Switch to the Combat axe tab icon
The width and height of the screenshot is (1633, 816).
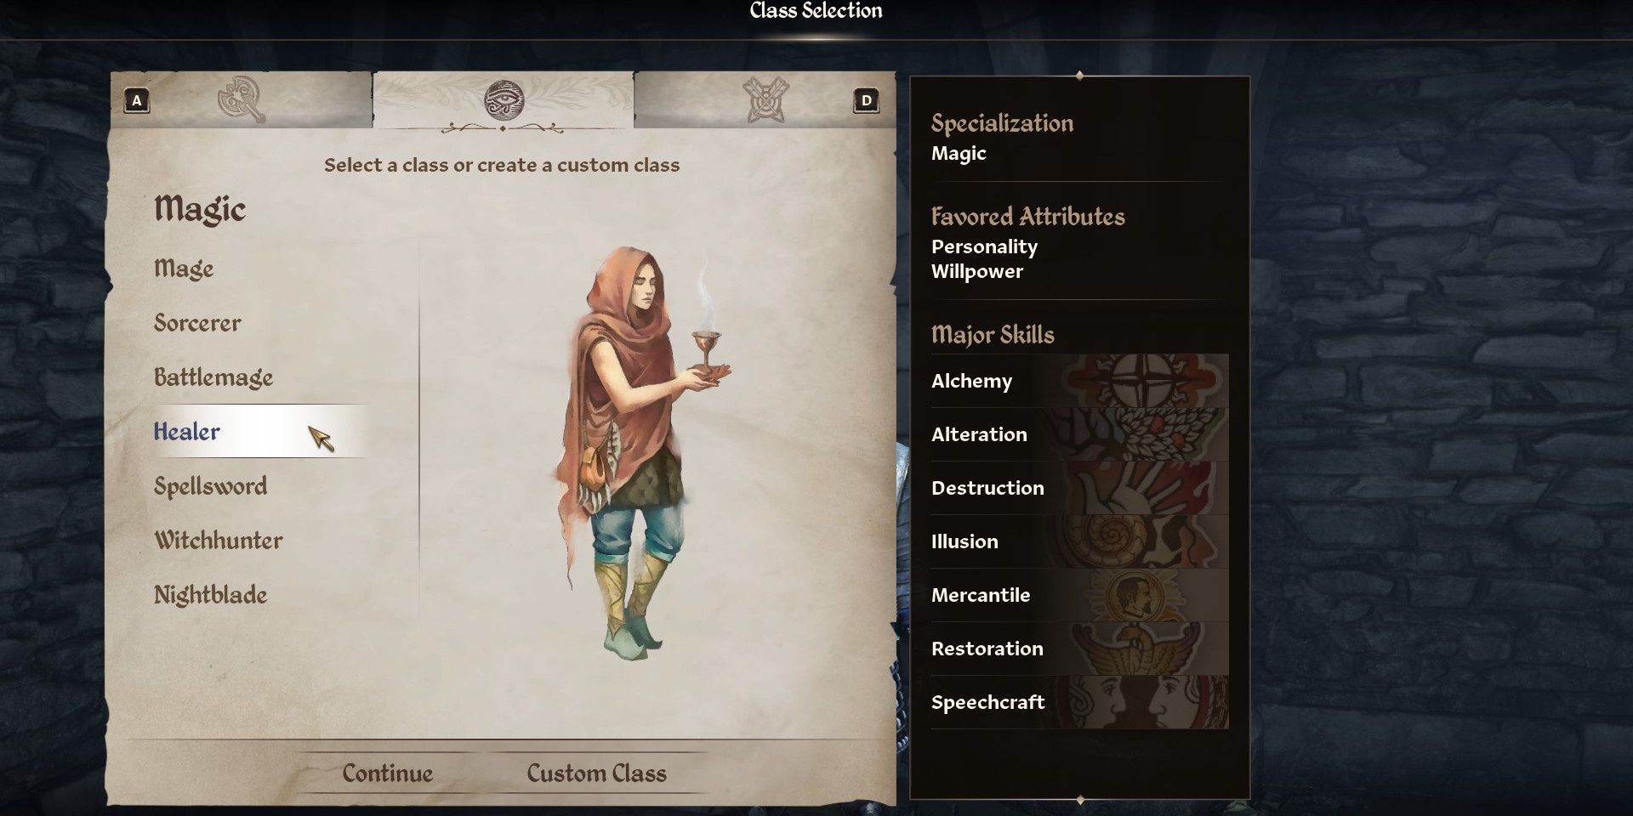pos(242,99)
